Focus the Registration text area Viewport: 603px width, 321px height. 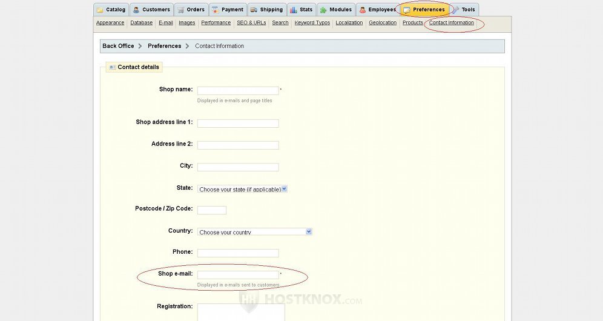241,312
